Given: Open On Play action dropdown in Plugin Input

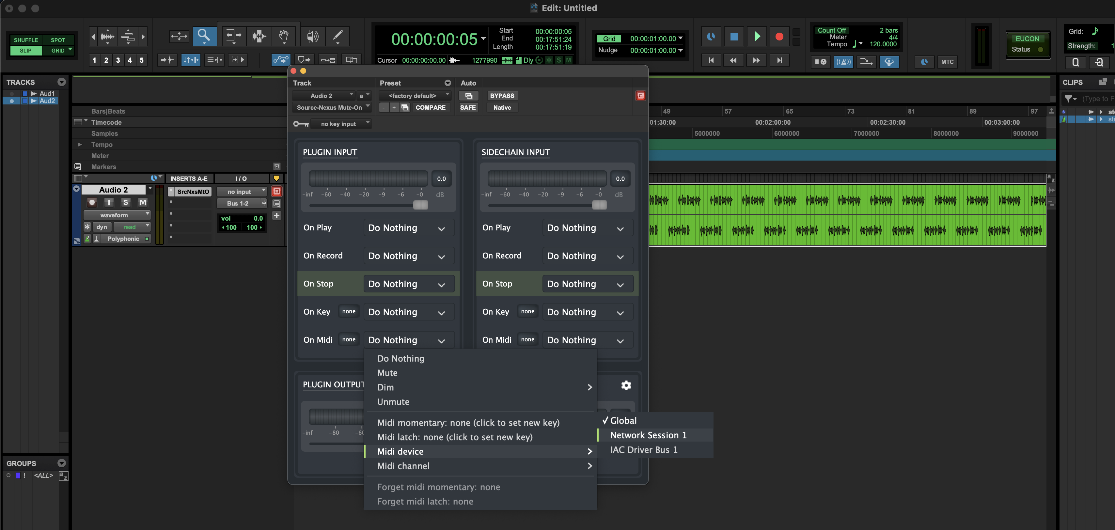Looking at the screenshot, I should click(x=409, y=228).
